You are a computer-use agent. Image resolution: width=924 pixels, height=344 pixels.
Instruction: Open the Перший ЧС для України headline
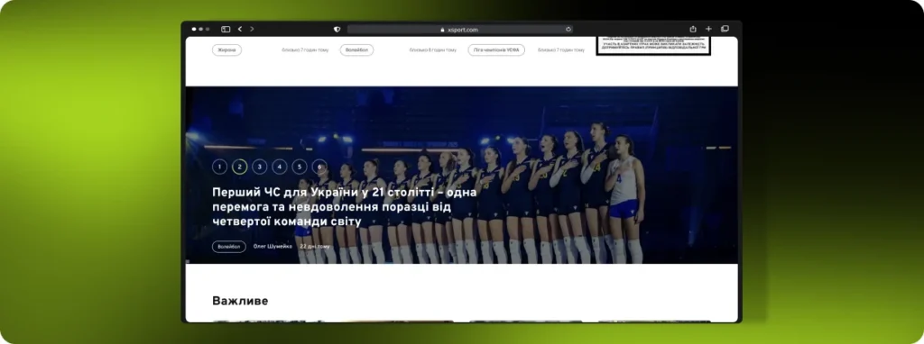pyautogui.click(x=344, y=206)
